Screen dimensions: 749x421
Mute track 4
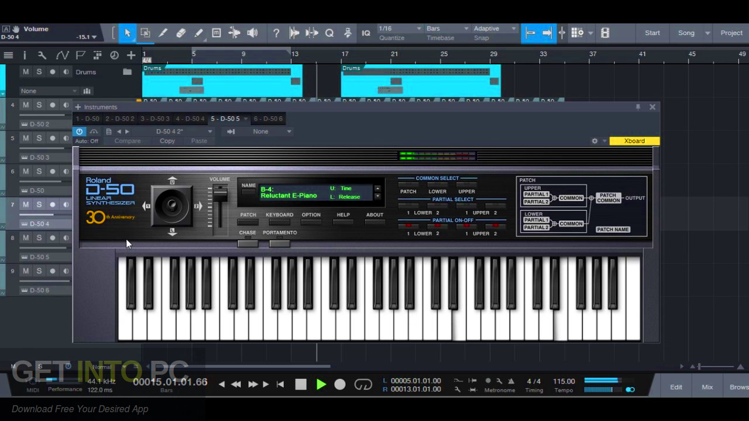click(x=26, y=105)
